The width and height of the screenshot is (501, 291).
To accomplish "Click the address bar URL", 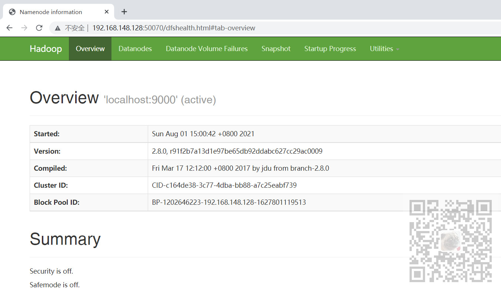I will click(174, 28).
